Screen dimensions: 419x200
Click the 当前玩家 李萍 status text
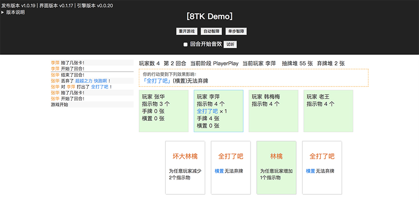click(x=259, y=63)
